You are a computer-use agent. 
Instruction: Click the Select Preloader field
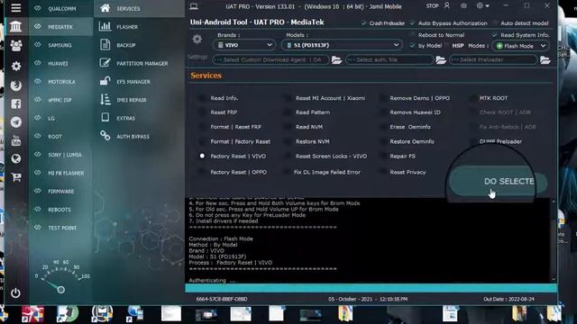(493, 60)
